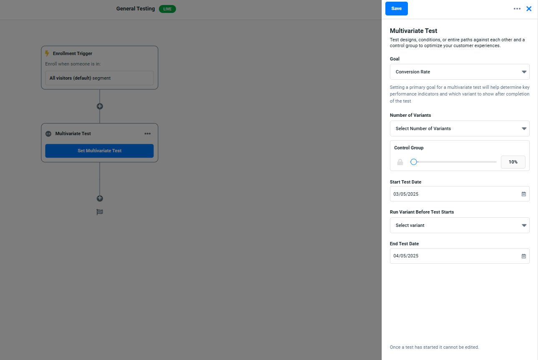Toggle the Control Group lock icon
This screenshot has width=538, height=360.
tap(400, 162)
